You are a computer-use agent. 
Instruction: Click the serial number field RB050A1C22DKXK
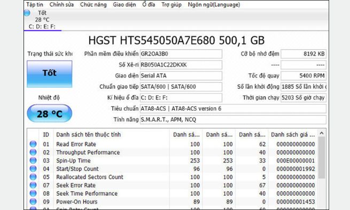coord(181,65)
